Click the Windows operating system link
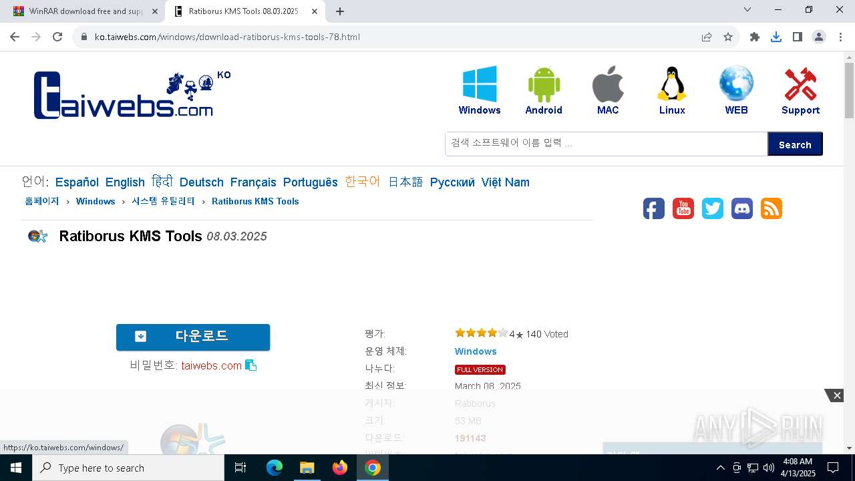Viewport: 855px width, 481px height. pos(476,351)
